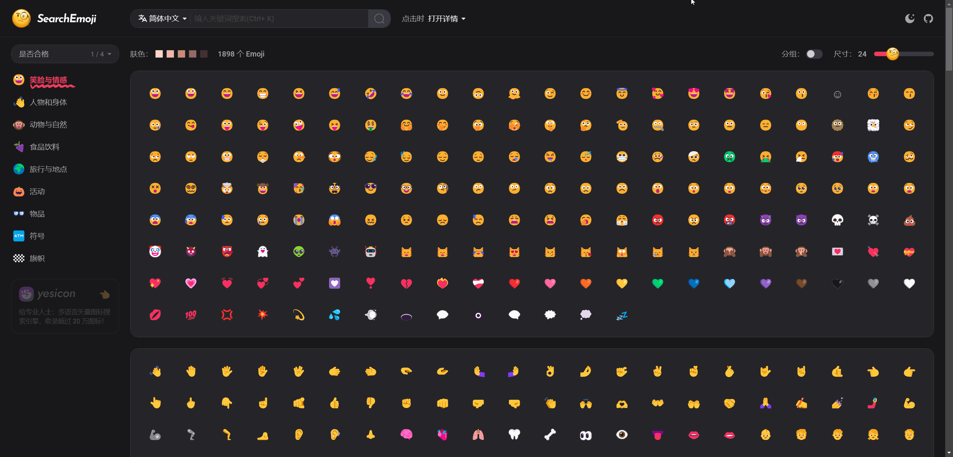The height and width of the screenshot is (457, 953).
Task: Expand the 打开详情 click behavior dropdown
Action: [x=446, y=18]
